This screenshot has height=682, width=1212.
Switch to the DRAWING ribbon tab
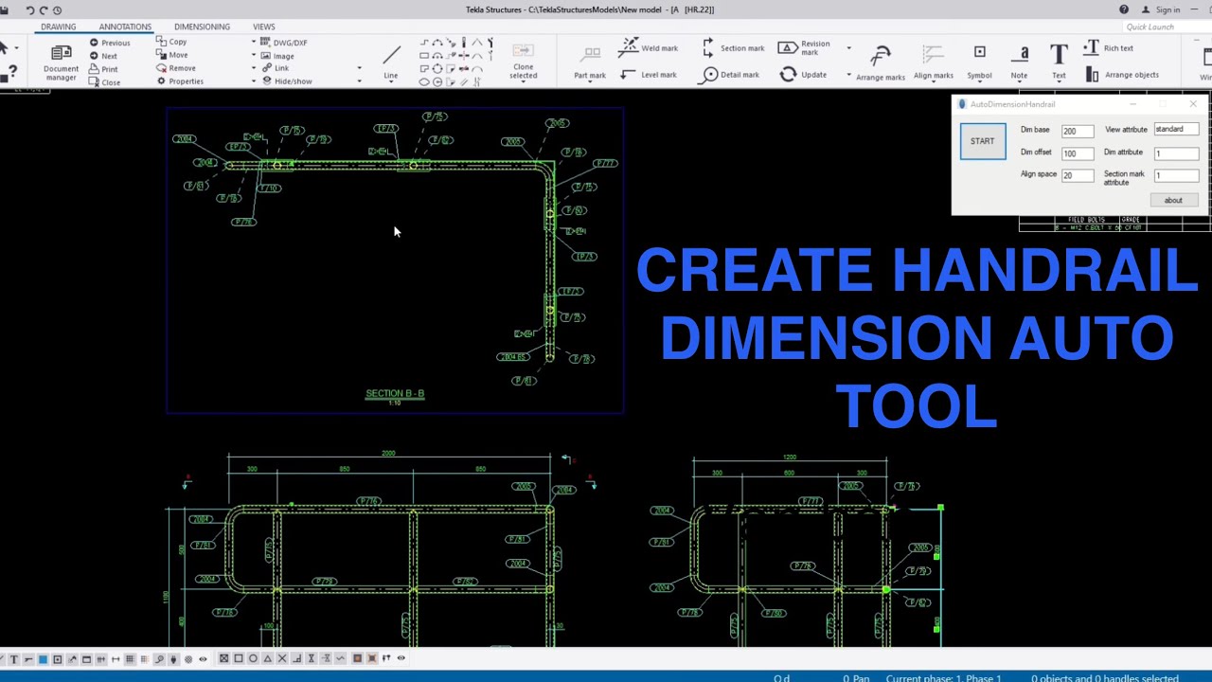point(59,27)
